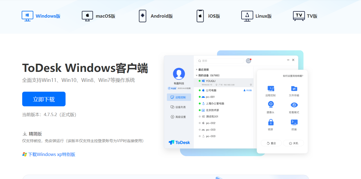Viewport: 361px width, 179px height.
Task: Click the 文件传输 folder icon
Action: [294, 89]
